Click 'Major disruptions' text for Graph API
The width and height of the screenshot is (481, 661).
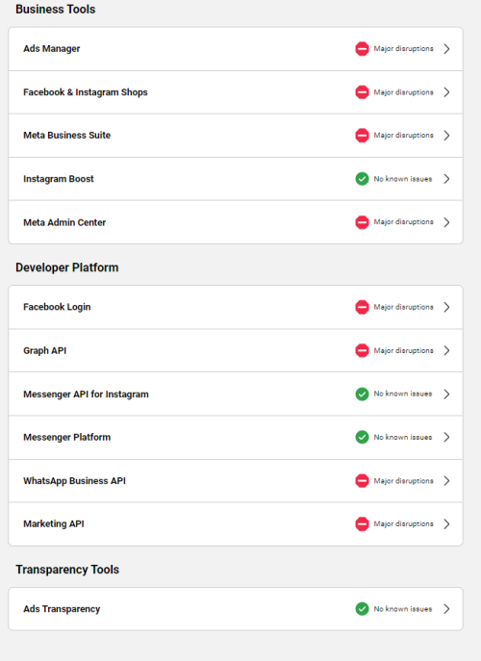[403, 351]
